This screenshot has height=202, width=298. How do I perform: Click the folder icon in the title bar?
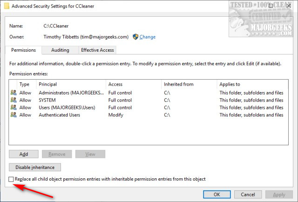coord(5,6)
